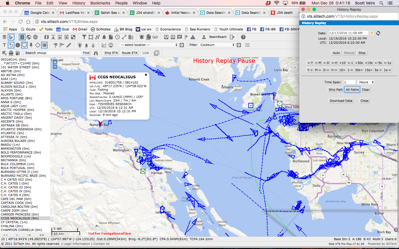Click the binoculars icon beside Find

96,53
